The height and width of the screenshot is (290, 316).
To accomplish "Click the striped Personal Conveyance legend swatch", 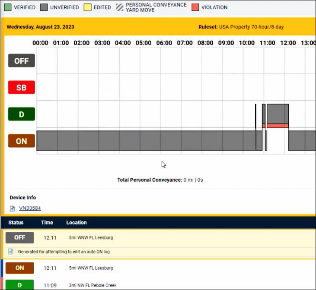I will click(x=119, y=7).
